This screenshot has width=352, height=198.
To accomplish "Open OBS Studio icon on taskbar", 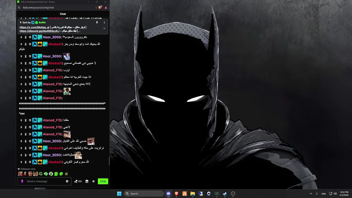I will click(x=233, y=194).
